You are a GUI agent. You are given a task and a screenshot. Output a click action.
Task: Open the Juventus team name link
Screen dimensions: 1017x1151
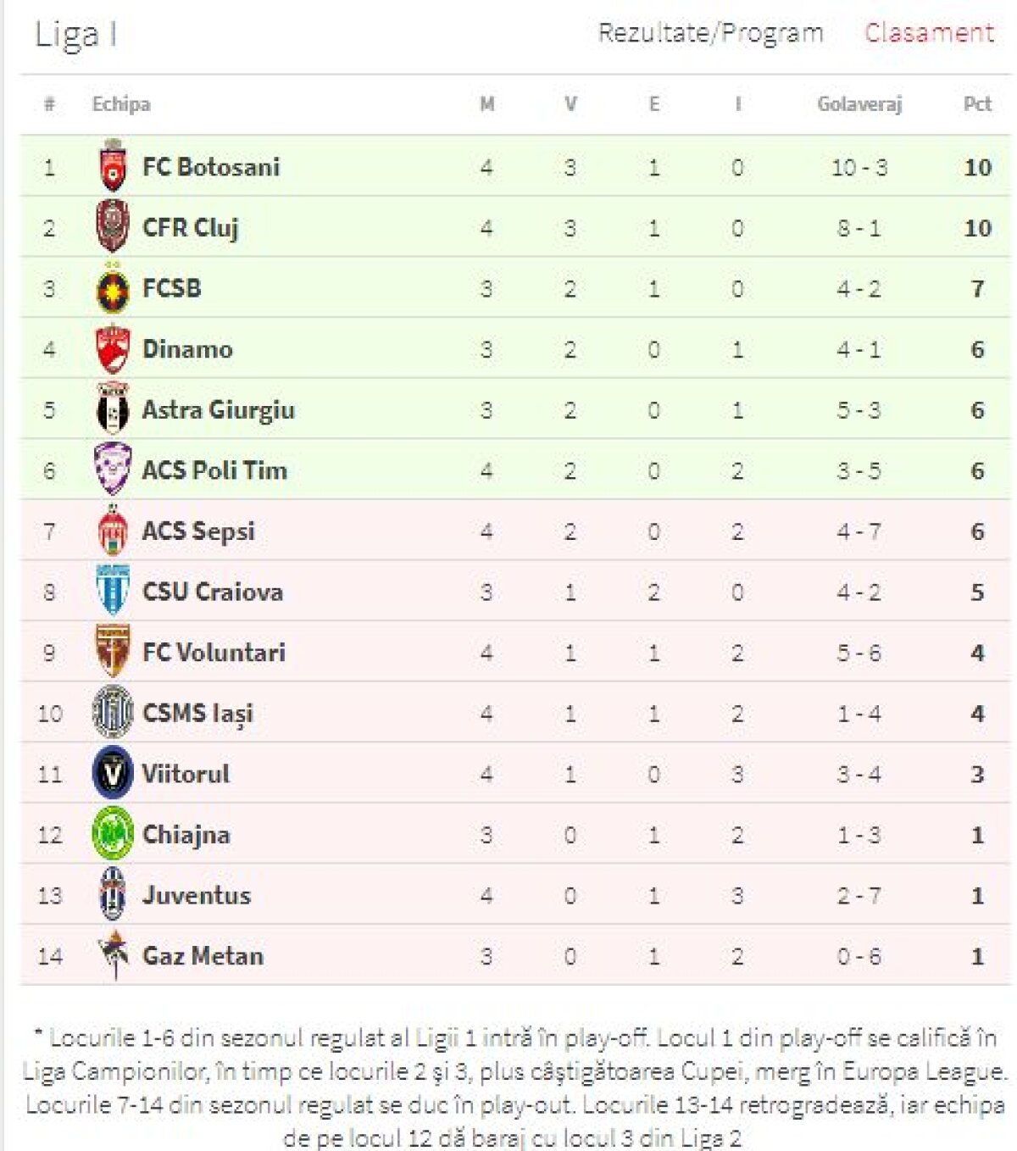click(x=197, y=895)
